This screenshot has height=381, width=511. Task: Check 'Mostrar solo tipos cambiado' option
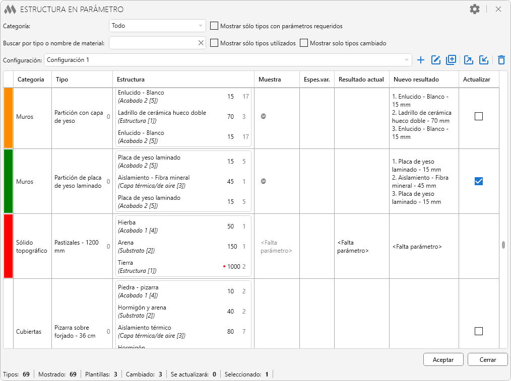[304, 43]
